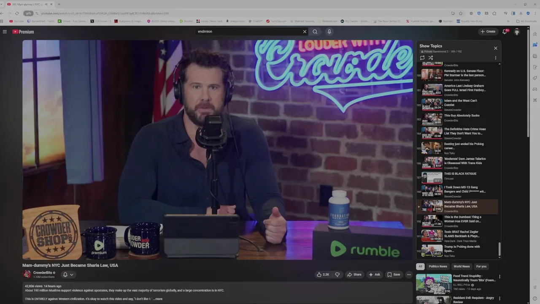Click the browser address bar URL
Screen dimensions: 540x304
(105, 14)
